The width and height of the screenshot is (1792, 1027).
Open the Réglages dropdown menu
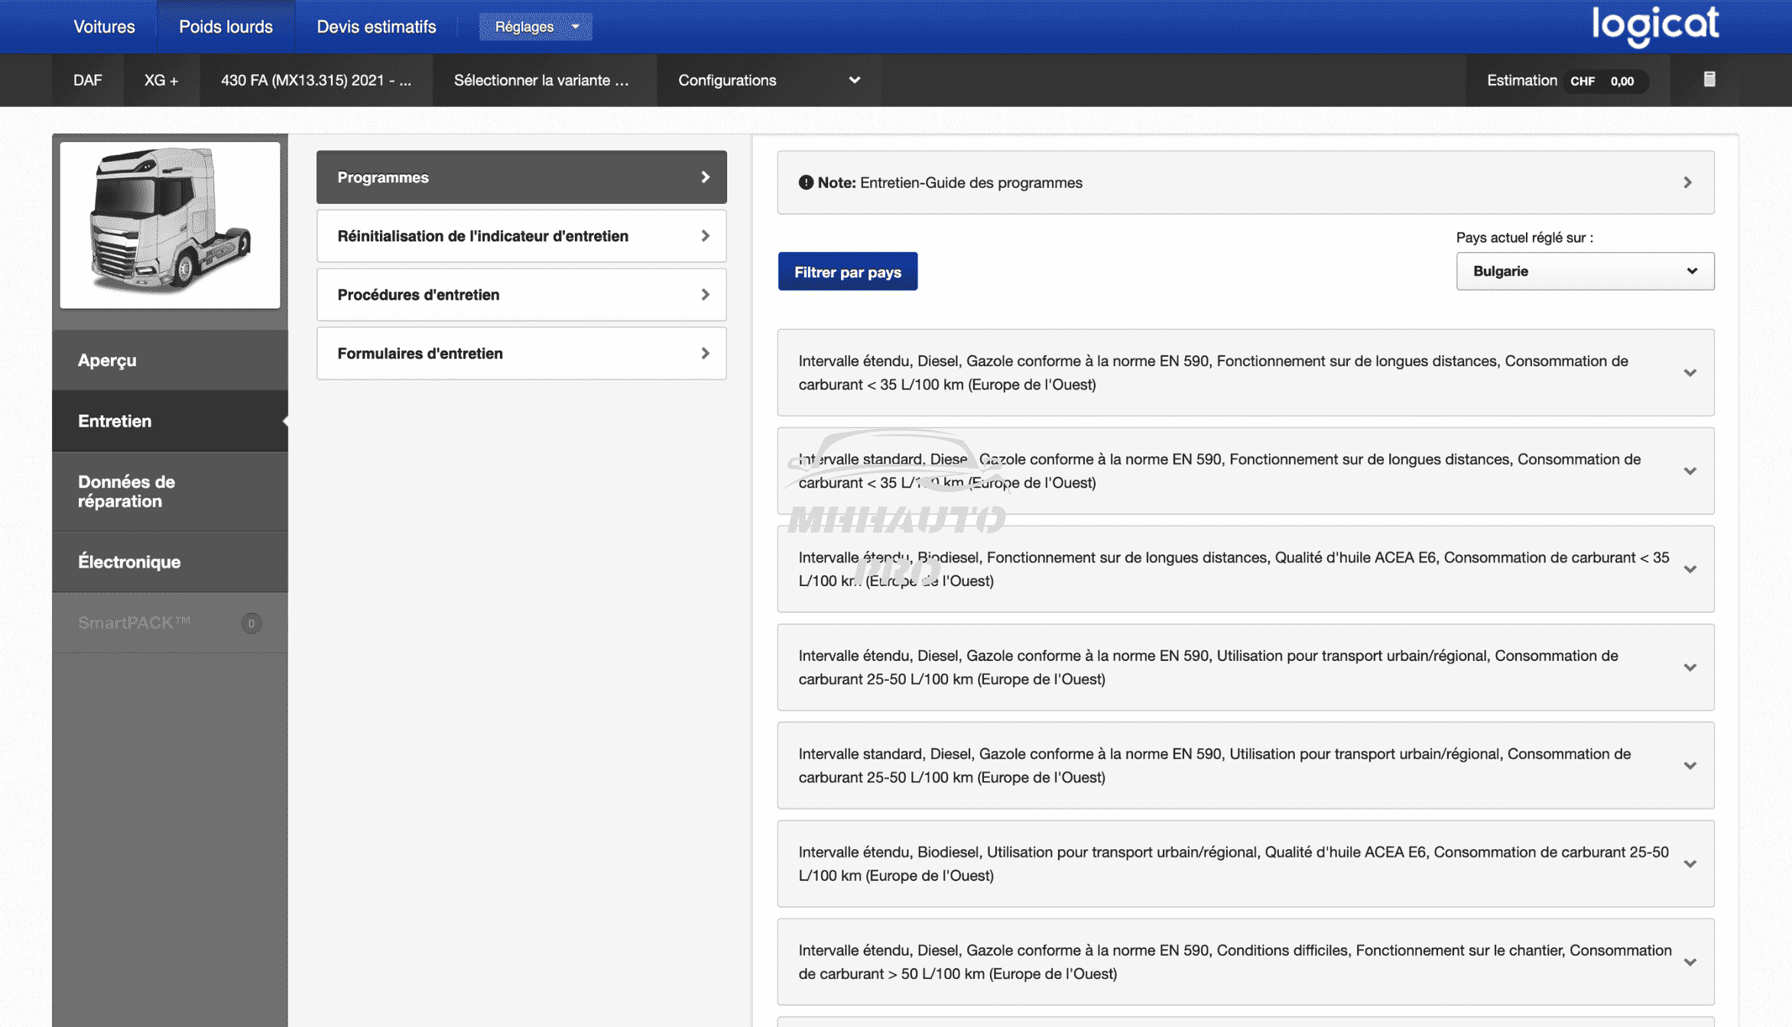535,27
